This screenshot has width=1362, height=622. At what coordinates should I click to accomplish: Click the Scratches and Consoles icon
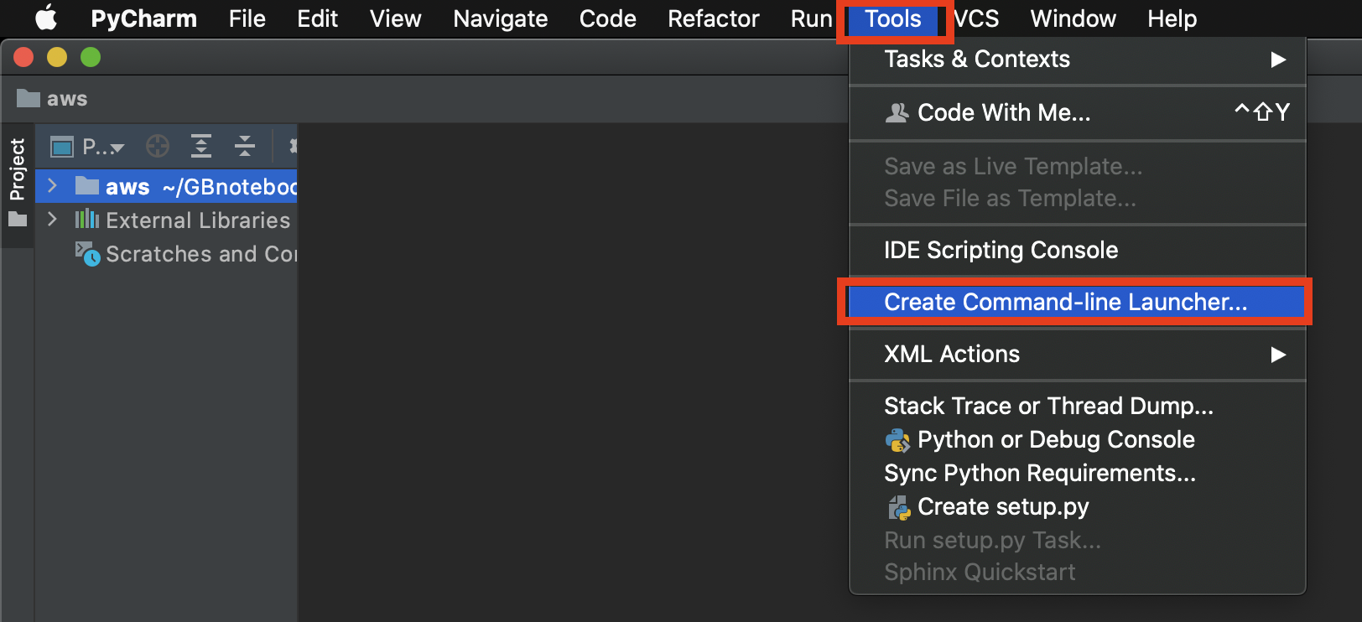click(87, 253)
